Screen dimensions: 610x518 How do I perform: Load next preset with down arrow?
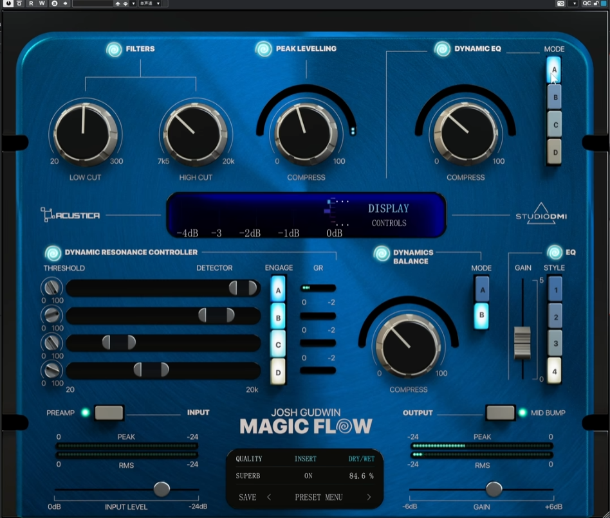(125, 3)
